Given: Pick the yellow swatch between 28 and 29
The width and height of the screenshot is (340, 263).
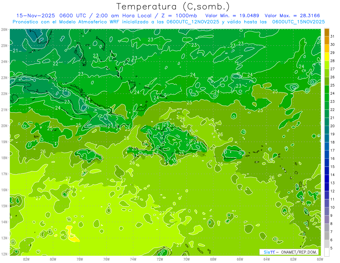Looking at the screenshot, I should point(327,57).
